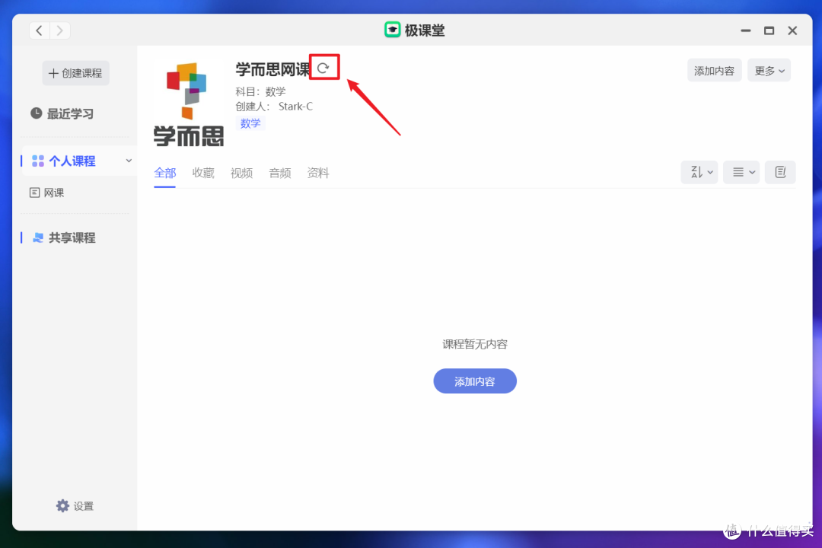Maximize the 极课堂 window
The height and width of the screenshot is (548, 822).
769,30
